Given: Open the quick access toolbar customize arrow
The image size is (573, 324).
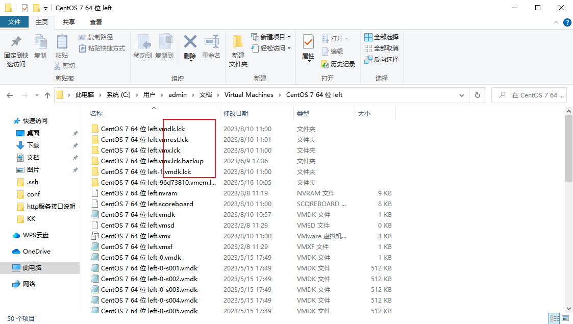Looking at the screenshot, I should pos(46,8).
